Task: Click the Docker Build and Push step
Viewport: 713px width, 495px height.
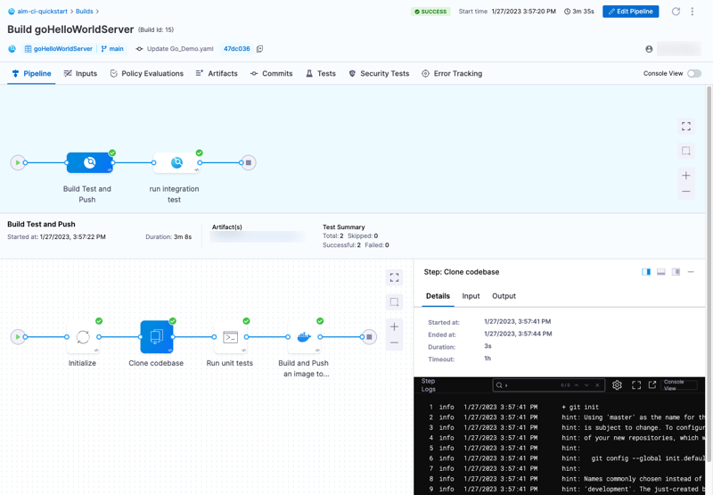Action: click(304, 337)
